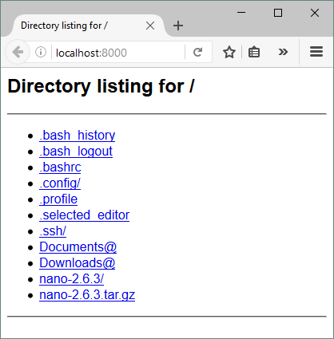Open the .config/ directory link
The image size is (334, 339).
click(60, 183)
